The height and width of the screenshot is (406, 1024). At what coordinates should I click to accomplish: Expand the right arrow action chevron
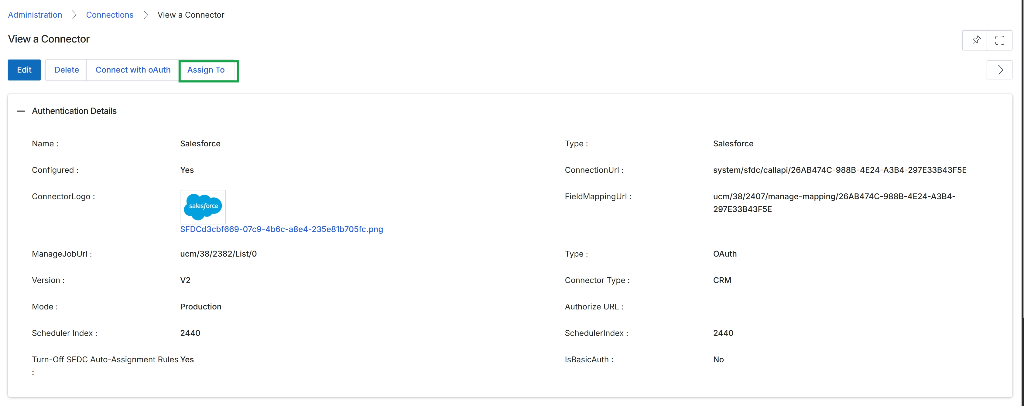coord(1000,70)
